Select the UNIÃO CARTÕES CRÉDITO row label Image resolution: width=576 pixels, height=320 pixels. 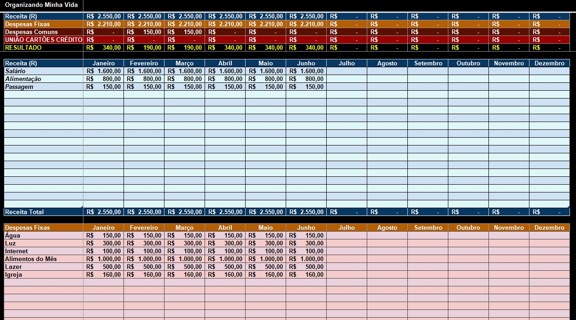click(x=43, y=40)
